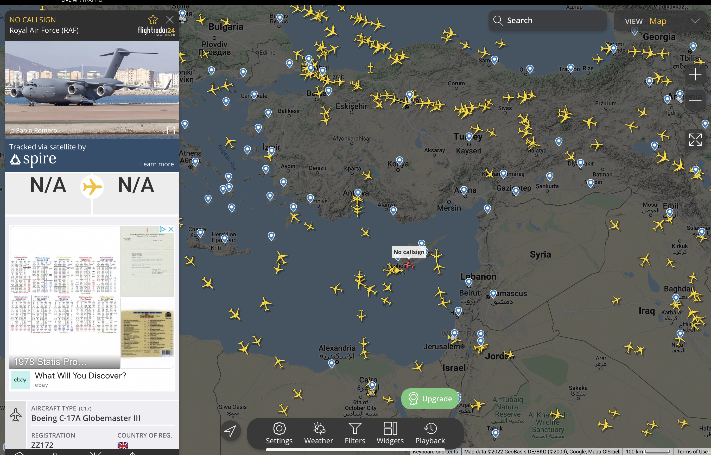Close the aircraft details panel
Viewport: 711px width, 455px height.
pos(170,20)
